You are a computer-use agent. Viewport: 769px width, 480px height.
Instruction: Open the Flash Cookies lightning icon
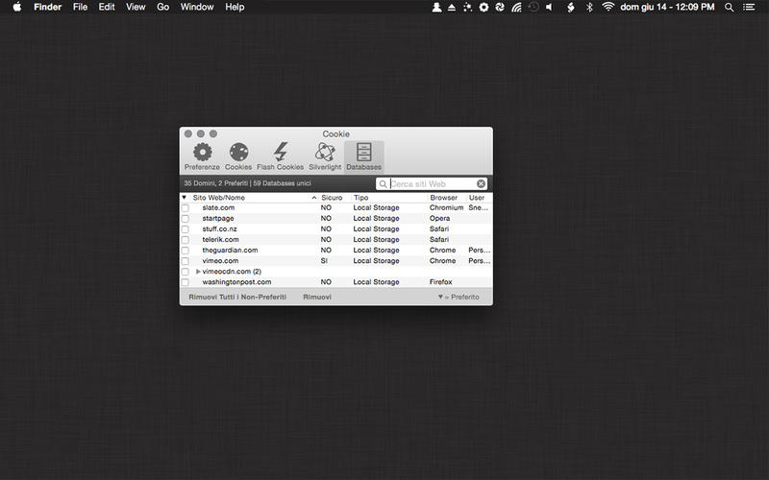280,153
